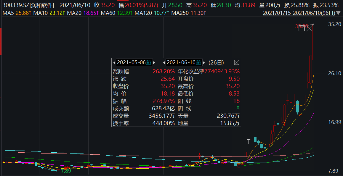Open the end date calendar picker

coord(199,62)
